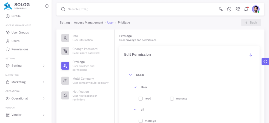Open the Change Password tab

[x=85, y=51]
